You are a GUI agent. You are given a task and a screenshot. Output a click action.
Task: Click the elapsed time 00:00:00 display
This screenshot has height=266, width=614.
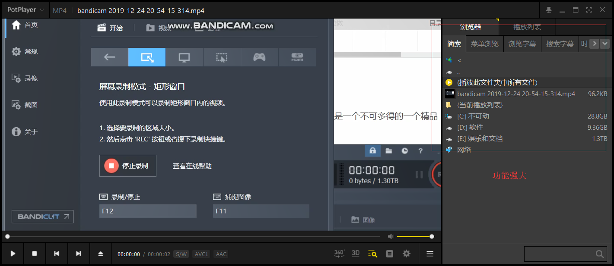(129, 254)
